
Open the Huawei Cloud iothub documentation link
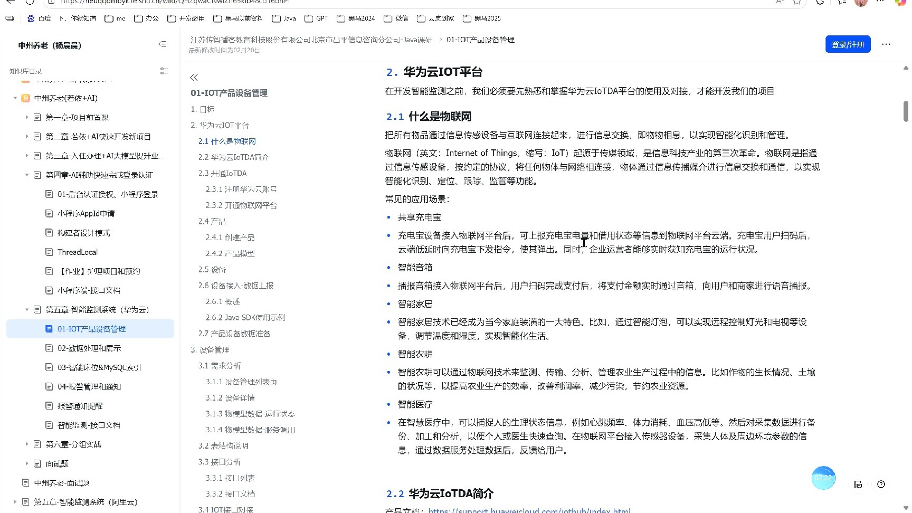[x=529, y=510]
